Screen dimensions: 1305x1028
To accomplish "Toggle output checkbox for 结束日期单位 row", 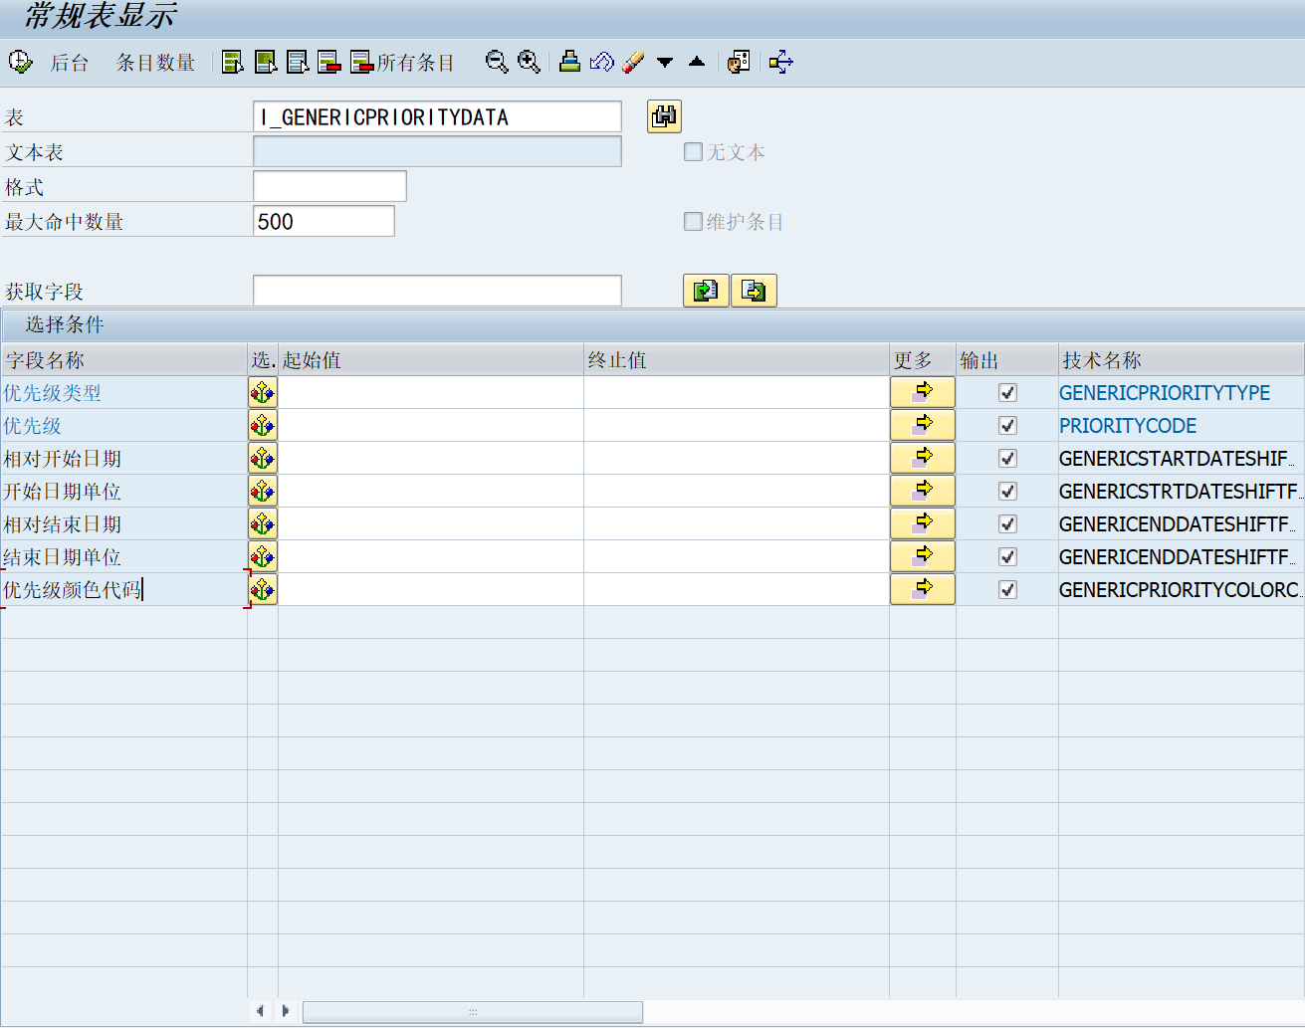I will click(1007, 556).
